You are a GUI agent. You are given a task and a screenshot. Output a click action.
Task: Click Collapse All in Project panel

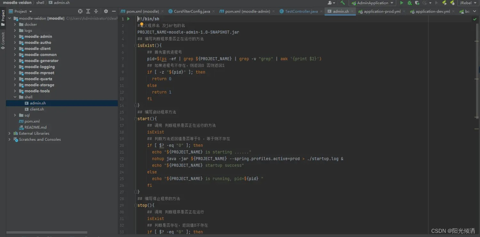tap(96, 11)
